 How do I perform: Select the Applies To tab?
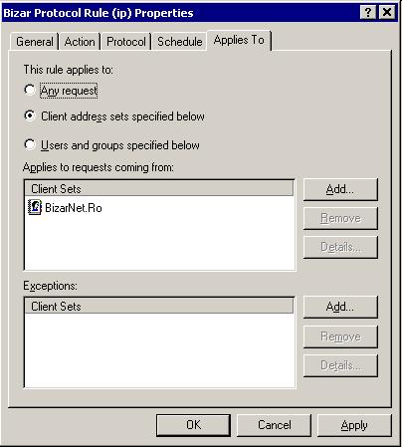(239, 40)
